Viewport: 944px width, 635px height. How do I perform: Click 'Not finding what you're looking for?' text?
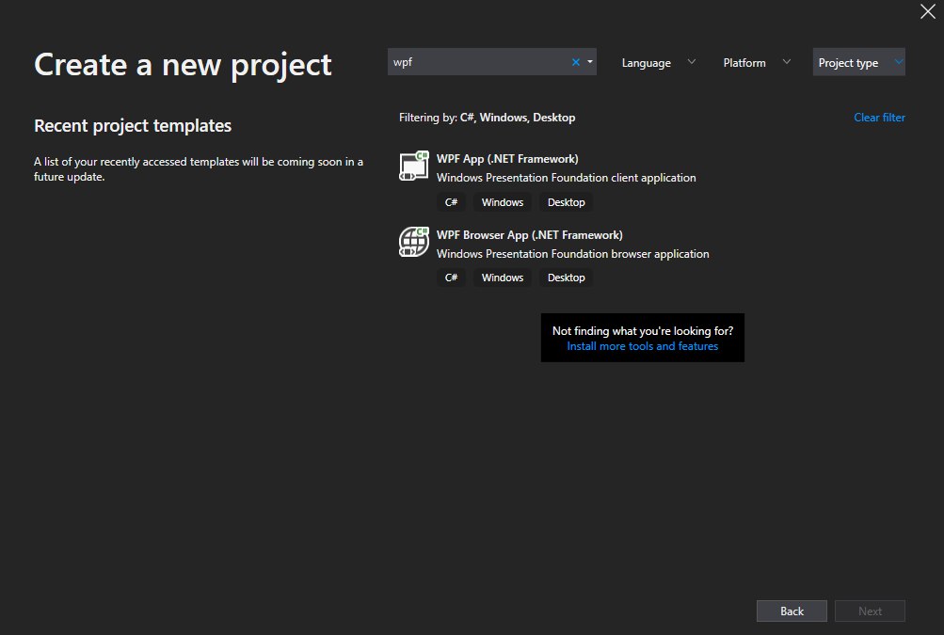[643, 331]
